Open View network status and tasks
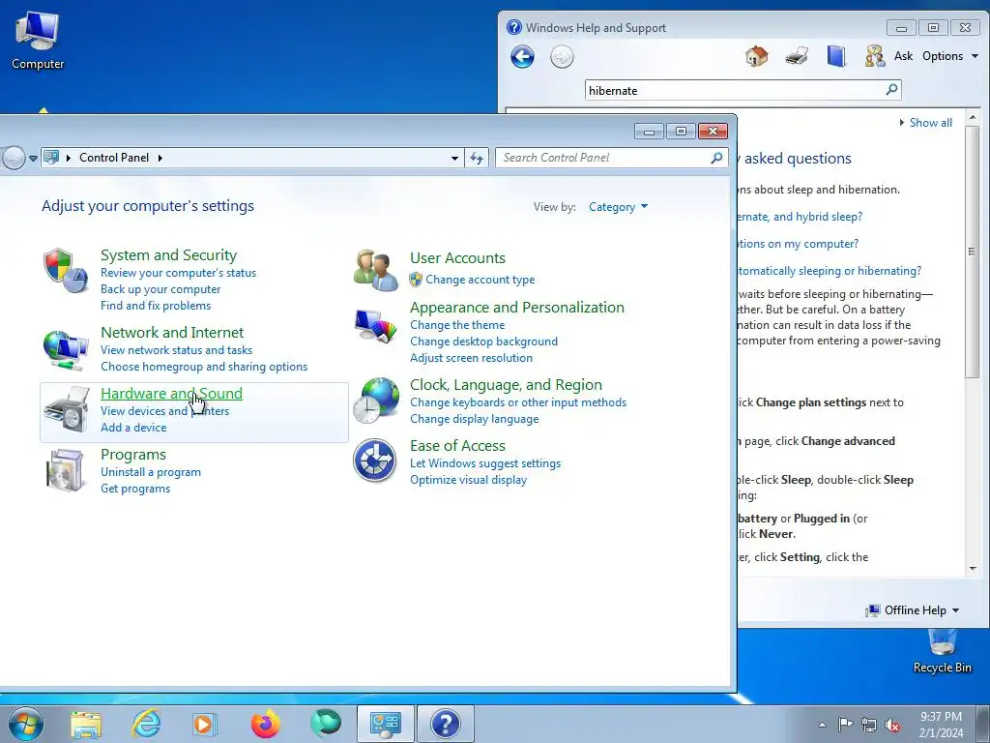The width and height of the screenshot is (990, 743). (x=176, y=350)
